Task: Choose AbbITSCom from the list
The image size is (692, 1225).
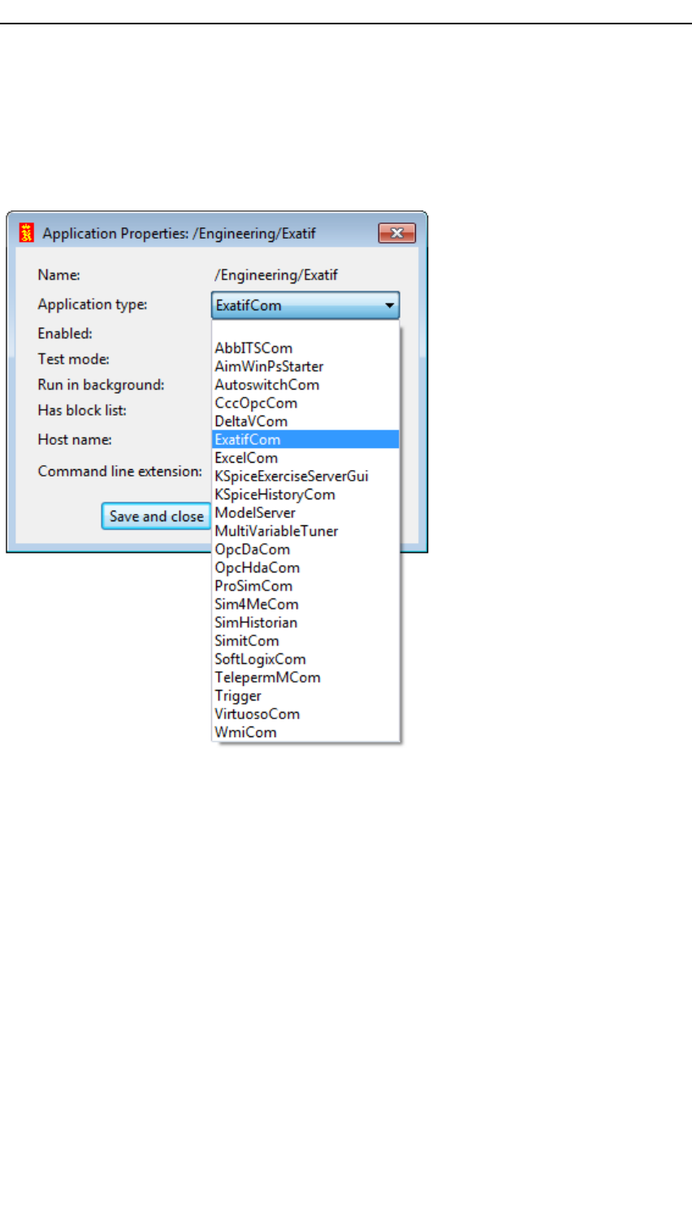Action: [305, 348]
